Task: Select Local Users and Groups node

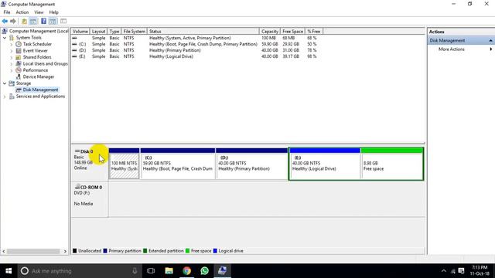Action: [x=45, y=63]
